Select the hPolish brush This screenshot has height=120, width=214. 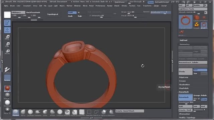coord(52,113)
